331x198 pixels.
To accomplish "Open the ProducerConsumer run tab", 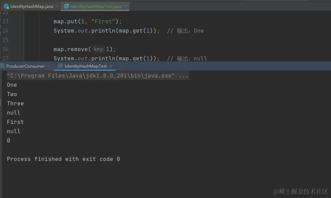I will (x=25, y=66).
